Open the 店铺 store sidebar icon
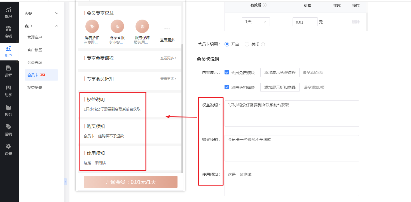Screen dimensions: 411x202 click(8, 29)
